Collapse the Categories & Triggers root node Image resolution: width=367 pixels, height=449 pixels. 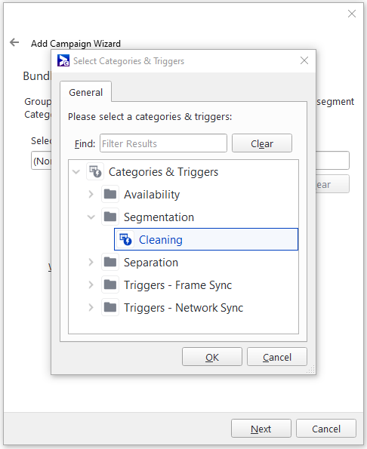click(76, 172)
